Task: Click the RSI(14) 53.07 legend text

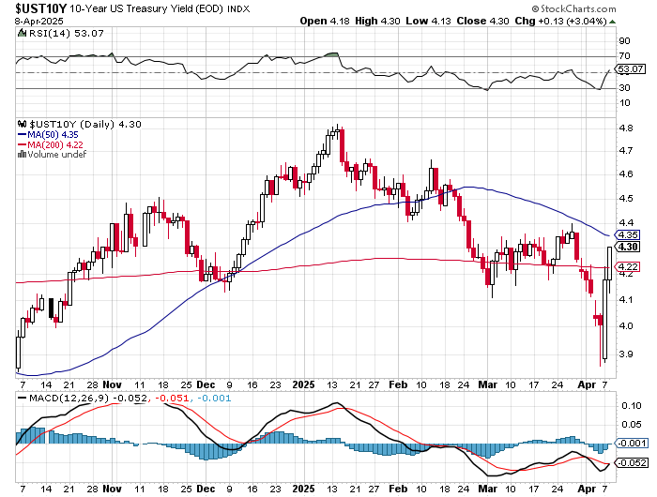Action: point(66,33)
